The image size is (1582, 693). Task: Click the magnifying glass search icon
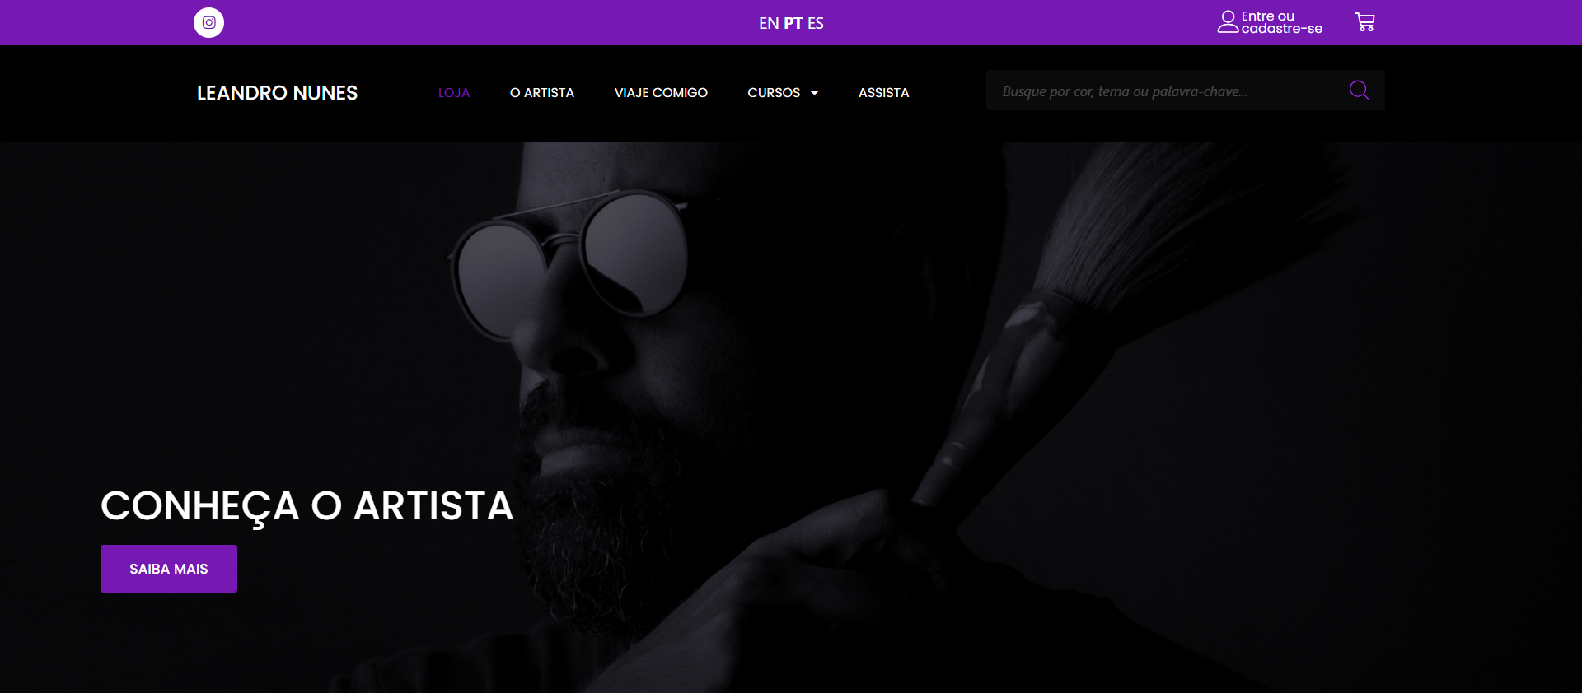[x=1360, y=91]
